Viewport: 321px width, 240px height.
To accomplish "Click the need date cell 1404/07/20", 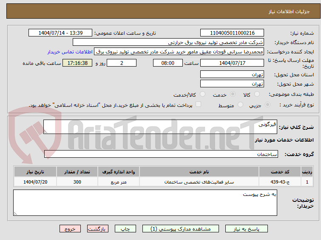I will click(35, 182).
